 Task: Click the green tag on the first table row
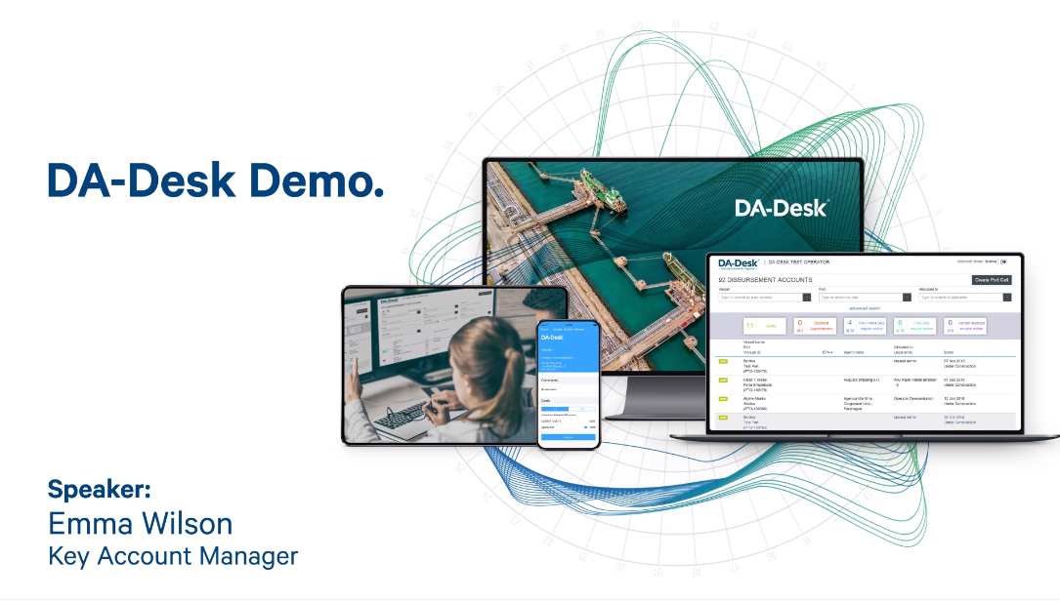tap(723, 361)
